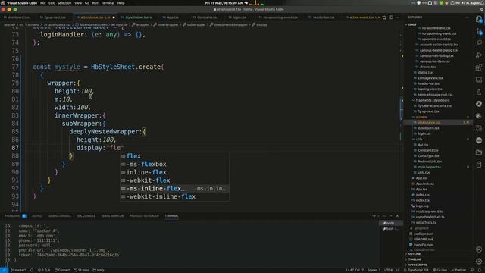This screenshot has width=485, height=273.
Task: Open the editor More Actions ellipsis
Action: click(397, 17)
